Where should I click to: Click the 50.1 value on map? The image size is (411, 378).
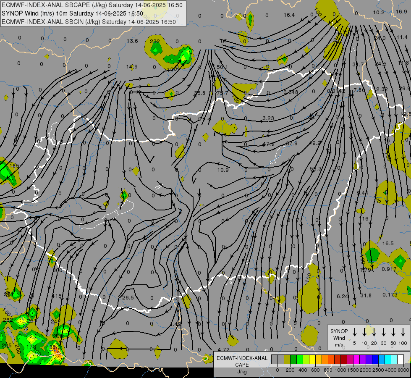pyautogui.click(x=222, y=67)
